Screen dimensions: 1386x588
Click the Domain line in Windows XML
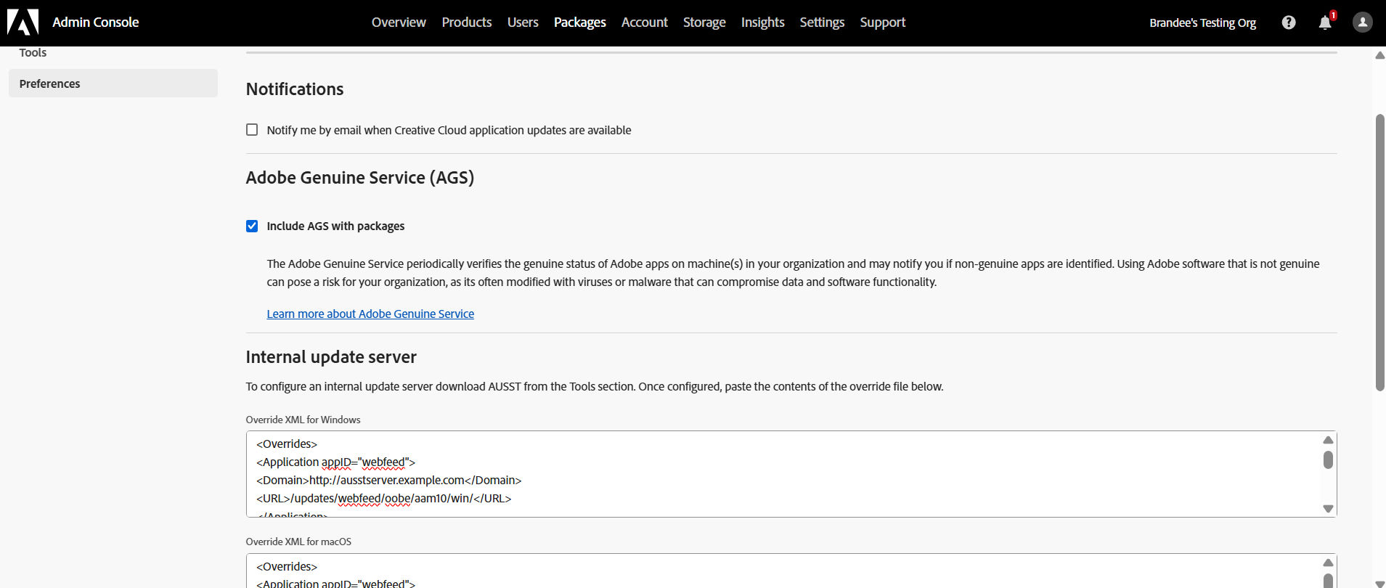388,480
